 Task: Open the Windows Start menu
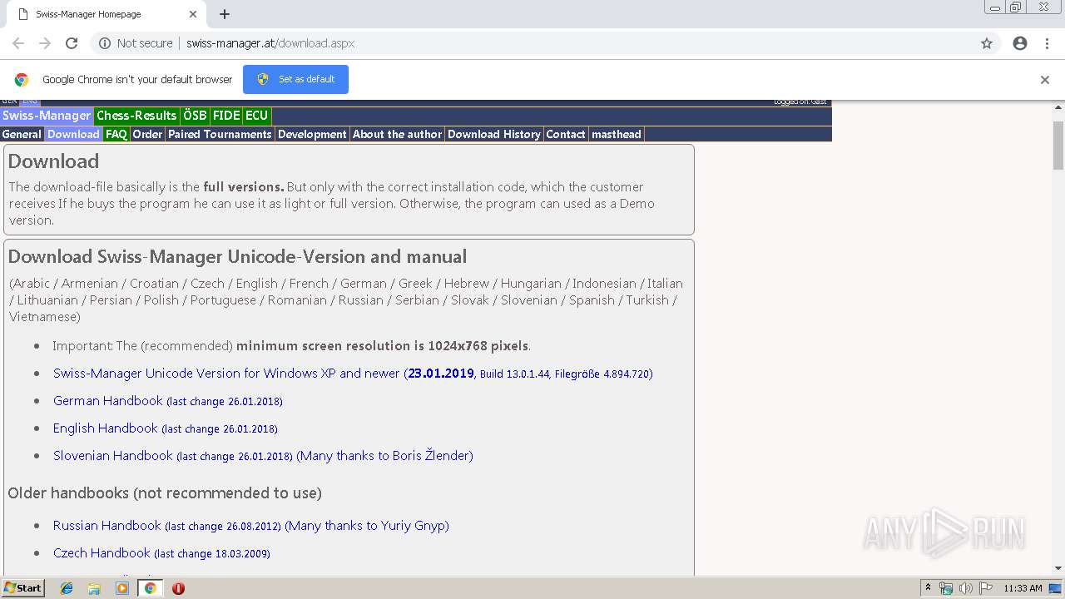[x=22, y=588]
